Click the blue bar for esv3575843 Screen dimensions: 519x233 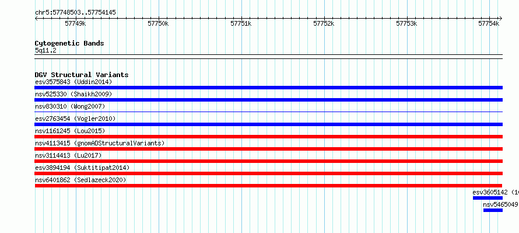[269, 88]
